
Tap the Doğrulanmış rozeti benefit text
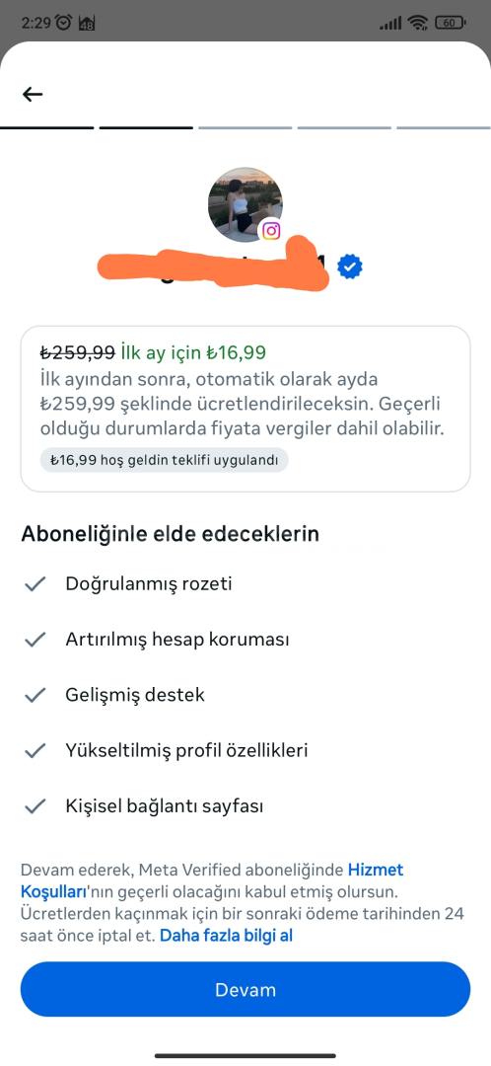point(149,584)
